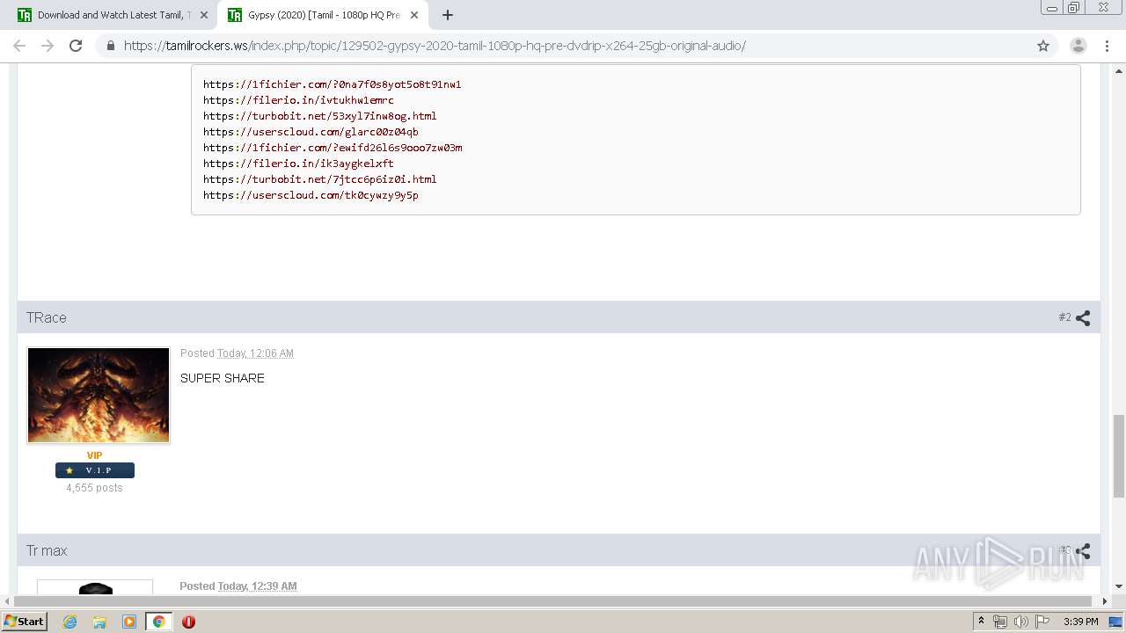Screen dimensions: 1126x633
Task: Go forward to the next page
Action: pos(48,46)
